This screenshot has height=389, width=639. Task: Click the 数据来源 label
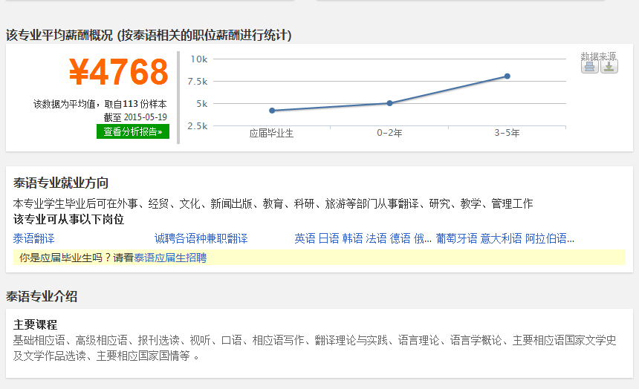click(598, 56)
